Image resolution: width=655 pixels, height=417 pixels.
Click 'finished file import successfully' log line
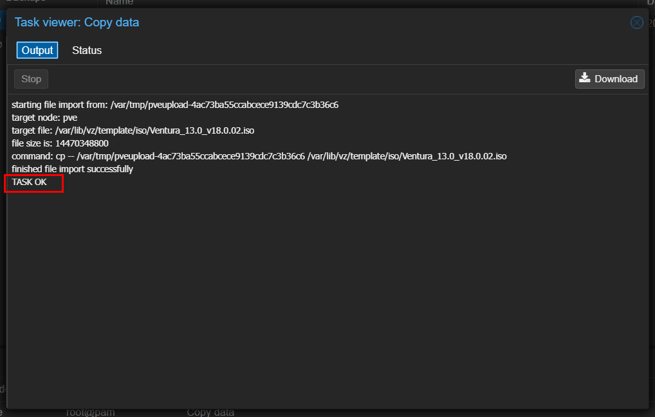tap(72, 169)
